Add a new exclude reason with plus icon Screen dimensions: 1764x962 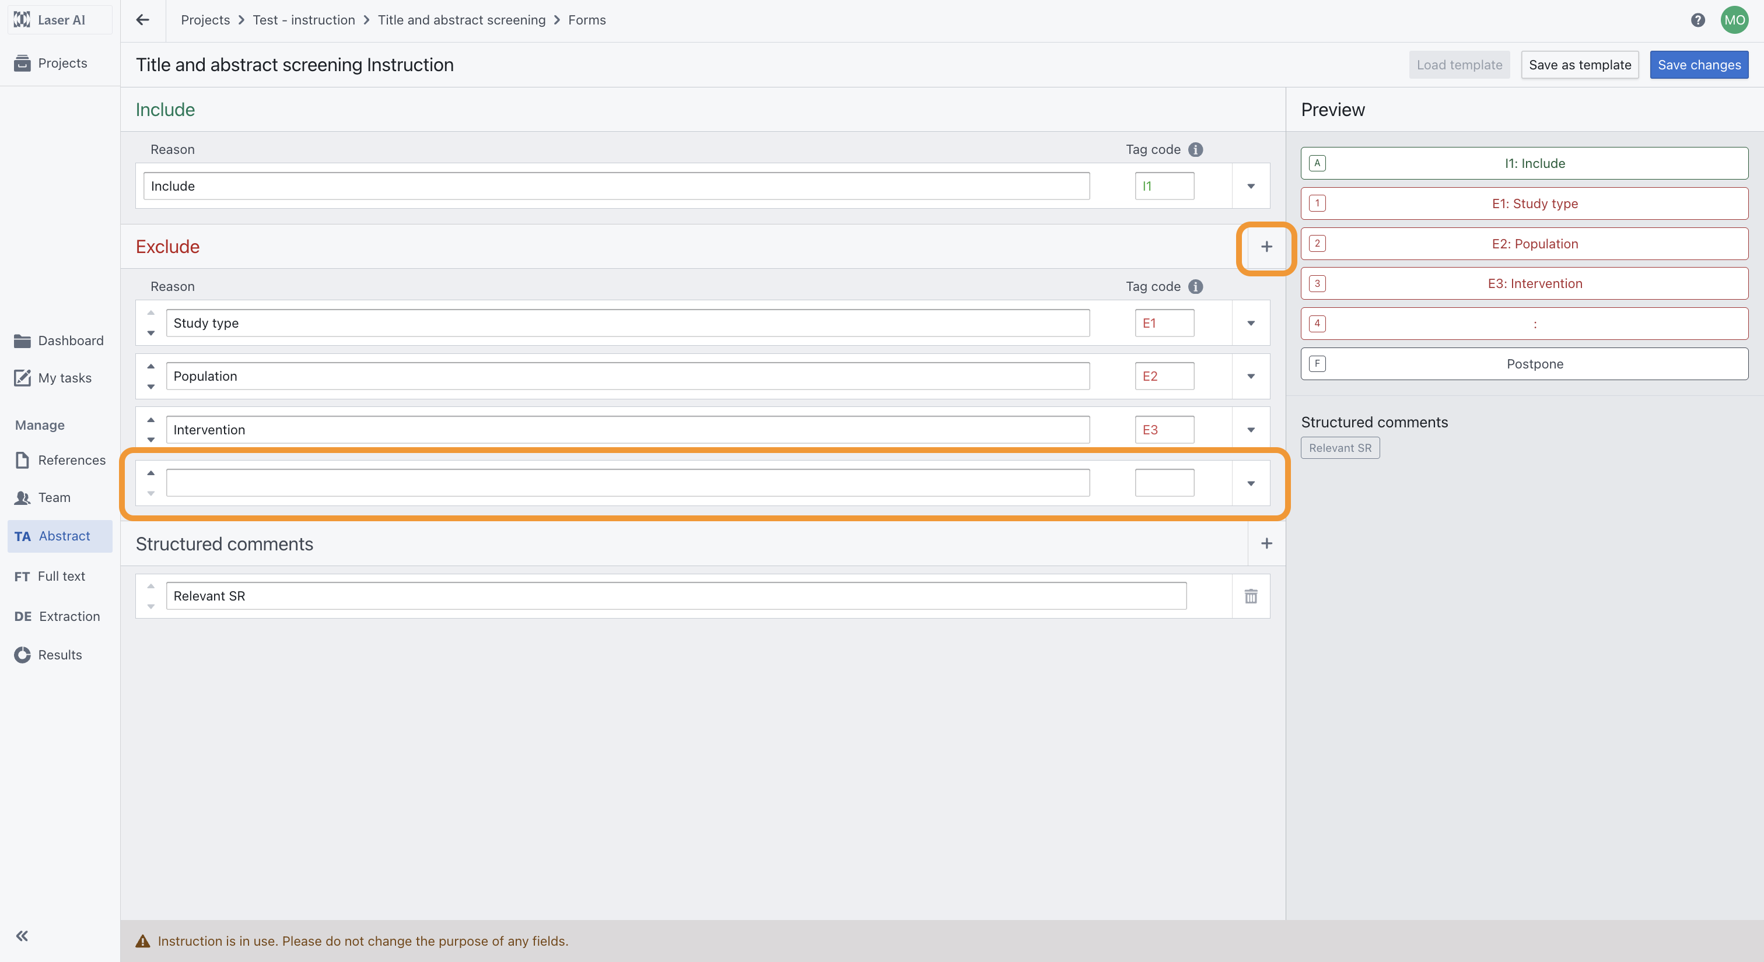[x=1266, y=246]
